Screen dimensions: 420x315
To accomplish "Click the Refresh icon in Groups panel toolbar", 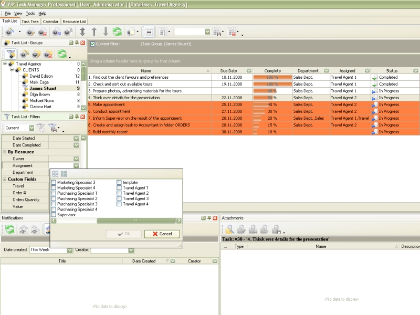I will [x=62, y=54].
